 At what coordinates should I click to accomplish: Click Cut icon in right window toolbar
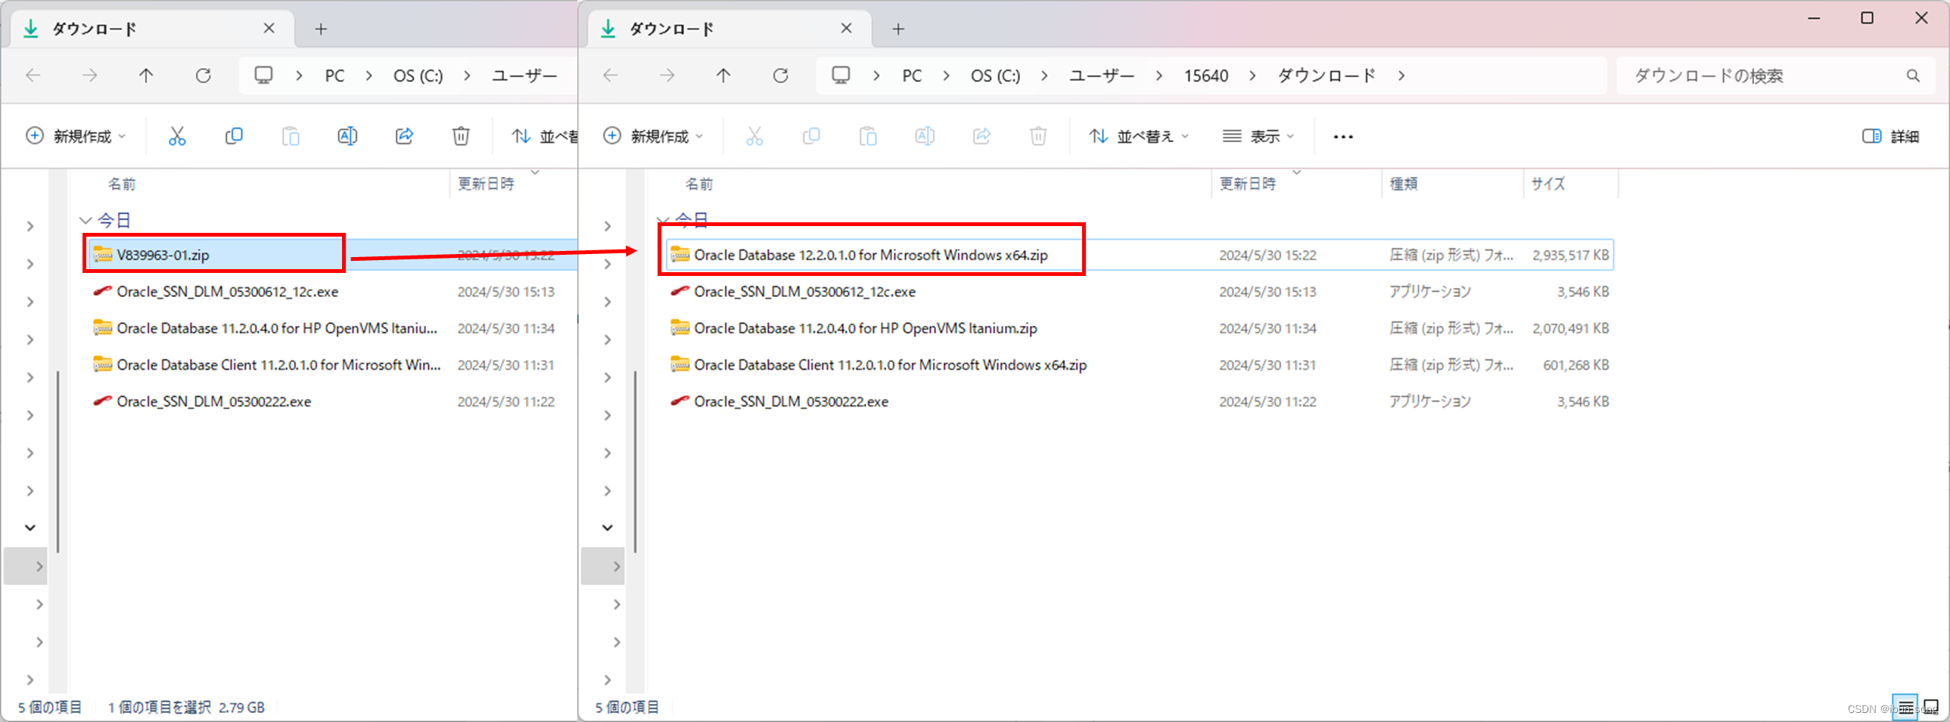point(754,136)
